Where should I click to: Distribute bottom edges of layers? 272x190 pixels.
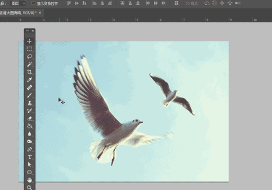[138, 3]
